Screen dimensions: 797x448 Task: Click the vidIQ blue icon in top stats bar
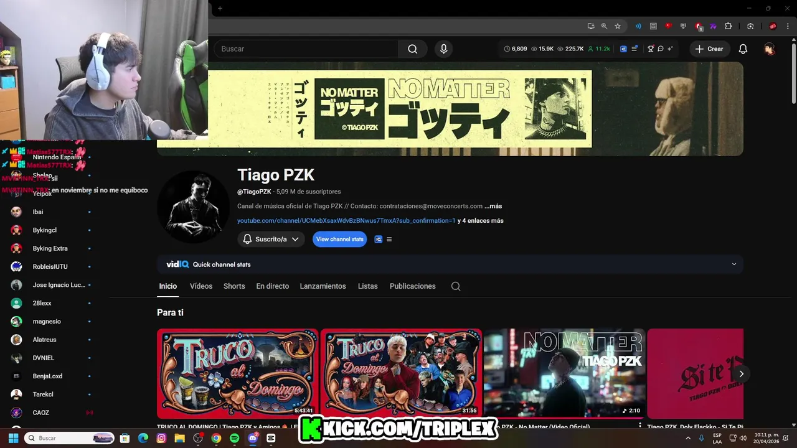pyautogui.click(x=623, y=49)
